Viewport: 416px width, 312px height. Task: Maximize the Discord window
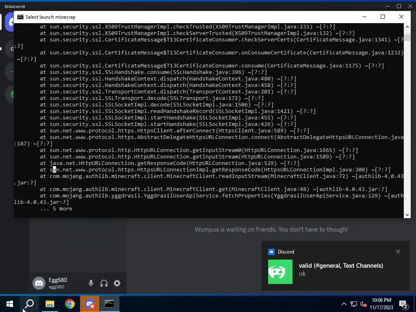click(x=399, y=6)
